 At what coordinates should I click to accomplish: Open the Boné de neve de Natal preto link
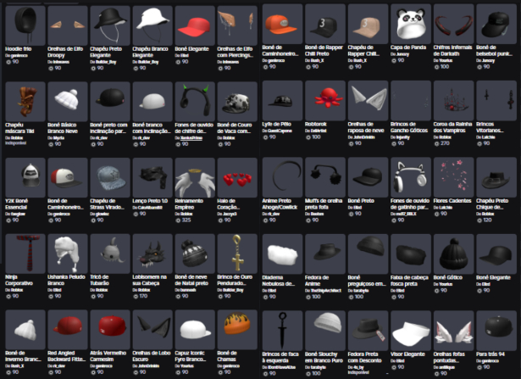191,280
